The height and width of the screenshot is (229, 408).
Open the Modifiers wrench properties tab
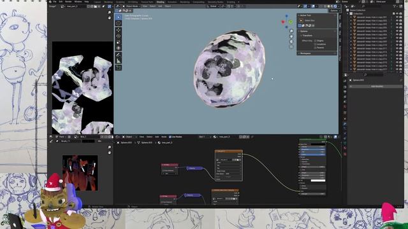click(x=345, y=124)
